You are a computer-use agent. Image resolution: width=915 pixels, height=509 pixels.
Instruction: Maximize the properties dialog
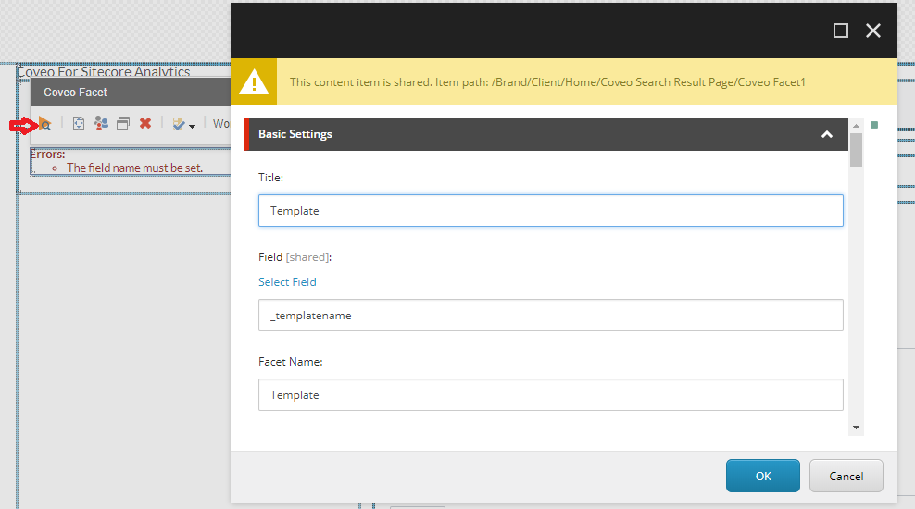(x=840, y=31)
